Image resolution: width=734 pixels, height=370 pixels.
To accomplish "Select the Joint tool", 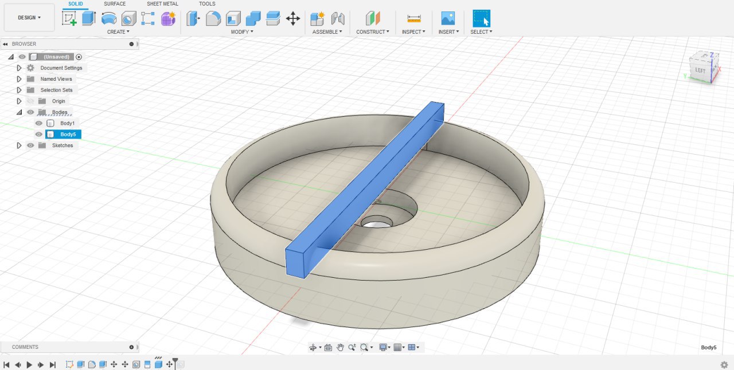I will 338,18.
